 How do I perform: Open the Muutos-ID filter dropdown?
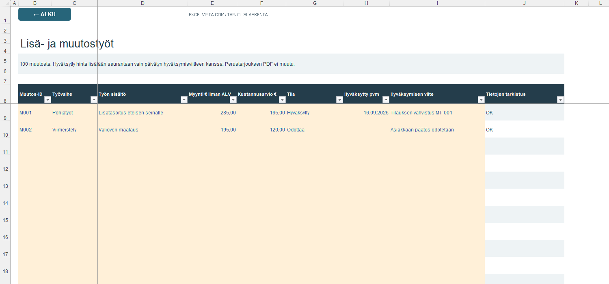(48, 100)
